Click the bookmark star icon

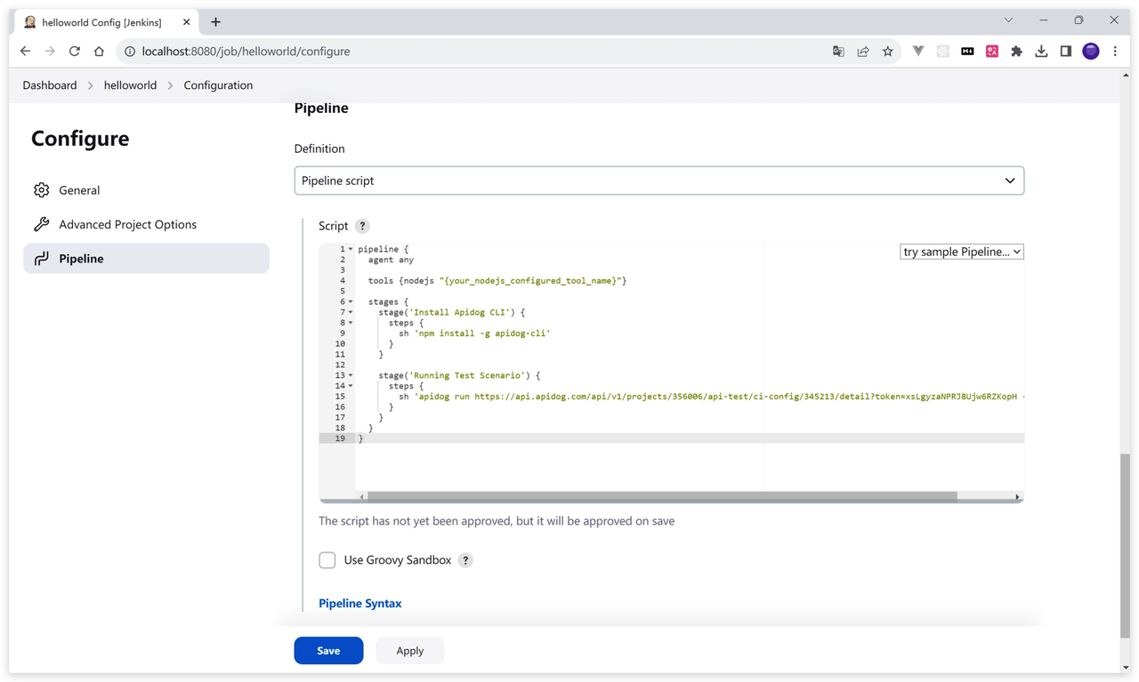coord(887,52)
